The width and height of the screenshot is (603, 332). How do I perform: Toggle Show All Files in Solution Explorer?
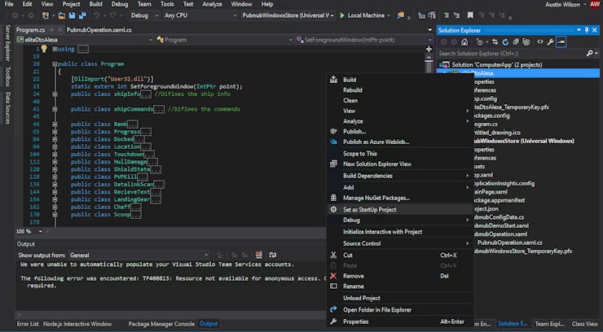click(526, 41)
